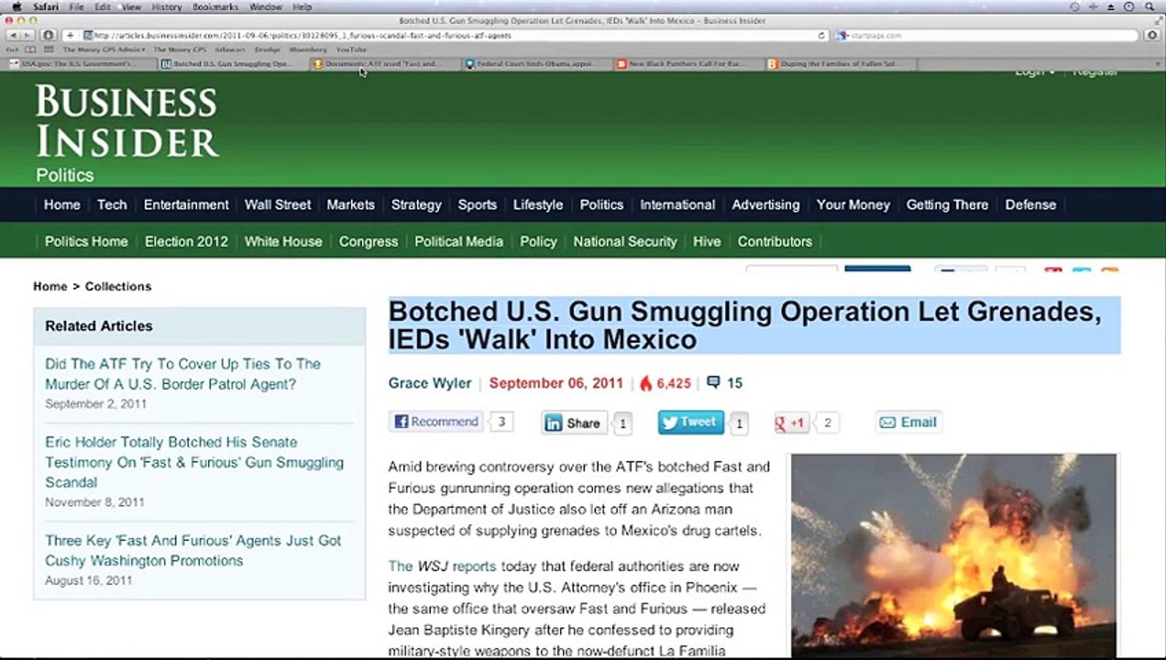
Task: Open bookmarks book icon in bookmarks bar
Action: (31, 49)
